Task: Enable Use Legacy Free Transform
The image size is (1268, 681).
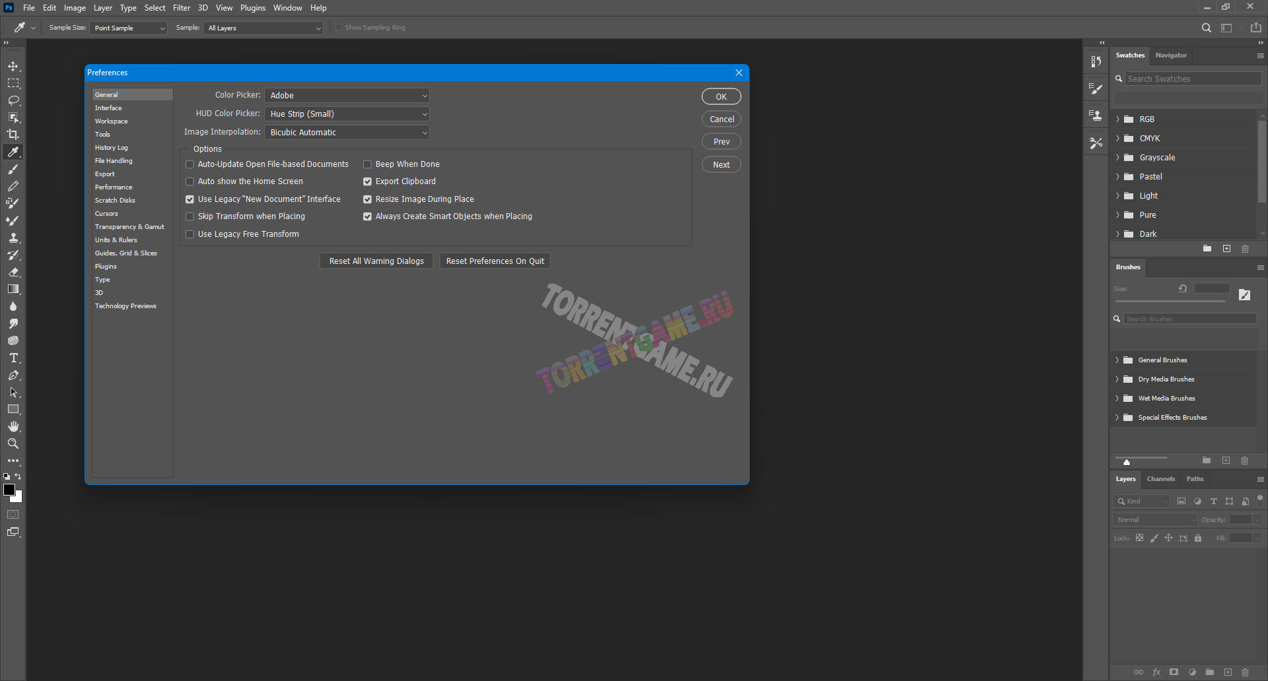Action: click(190, 234)
